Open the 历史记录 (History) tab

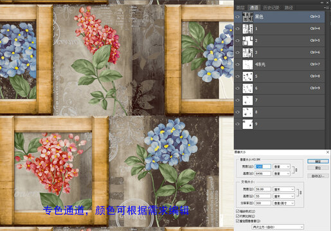coord(271,8)
